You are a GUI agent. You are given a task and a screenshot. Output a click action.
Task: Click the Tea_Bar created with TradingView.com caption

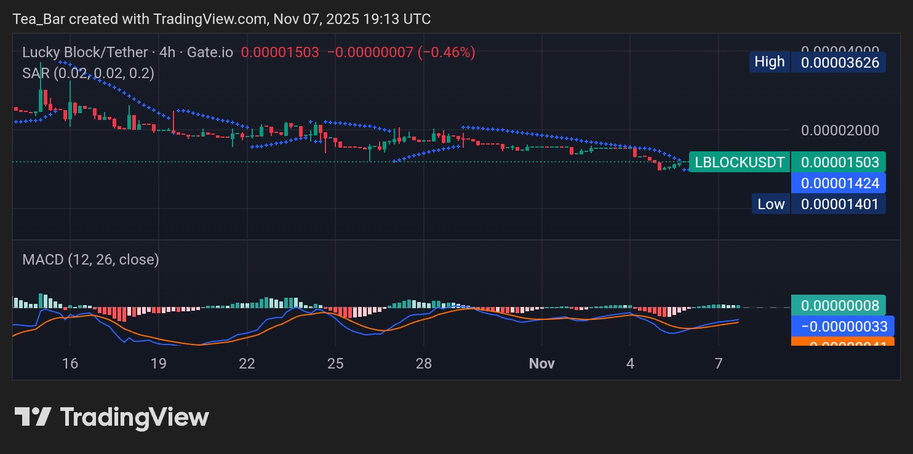221,19
